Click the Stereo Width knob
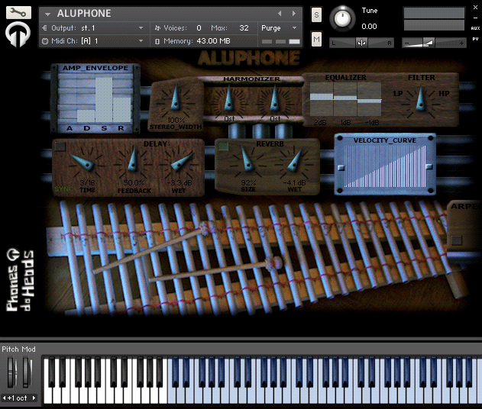 [176, 100]
